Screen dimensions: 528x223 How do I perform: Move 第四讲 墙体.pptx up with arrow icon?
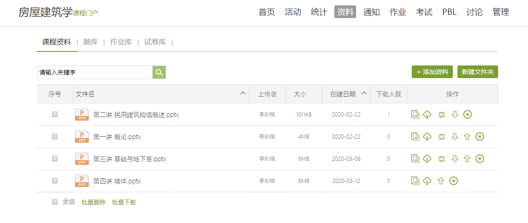[441, 181]
